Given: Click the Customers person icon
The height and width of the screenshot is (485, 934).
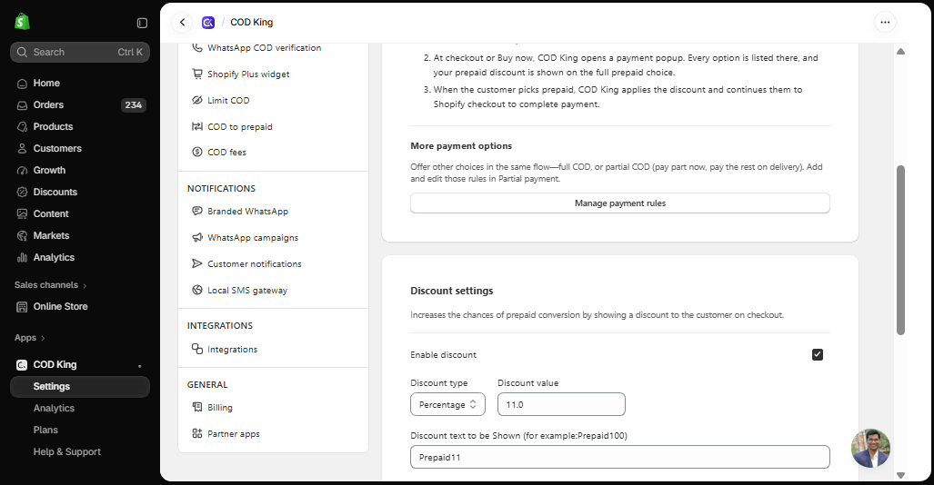Looking at the screenshot, I should click(x=22, y=149).
